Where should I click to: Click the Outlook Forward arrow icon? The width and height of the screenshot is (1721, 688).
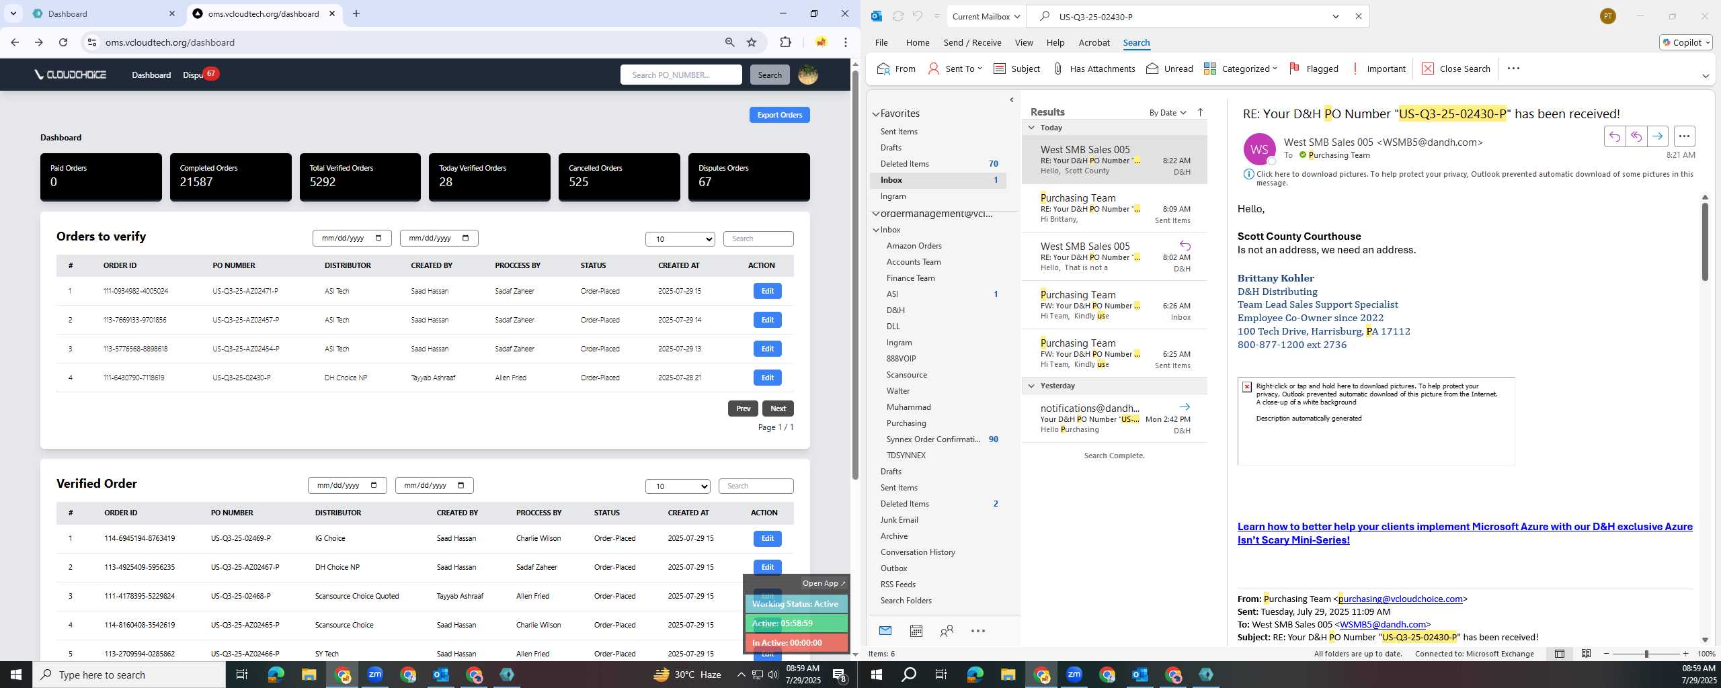pos(1657,136)
